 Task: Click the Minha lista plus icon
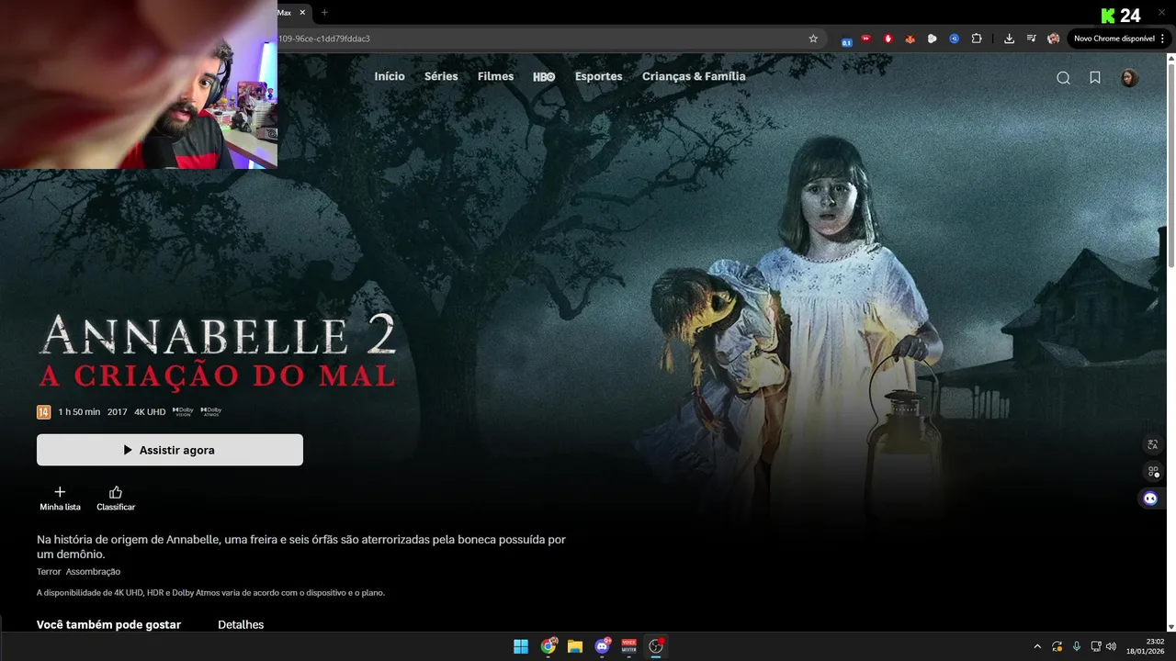pyautogui.click(x=60, y=492)
